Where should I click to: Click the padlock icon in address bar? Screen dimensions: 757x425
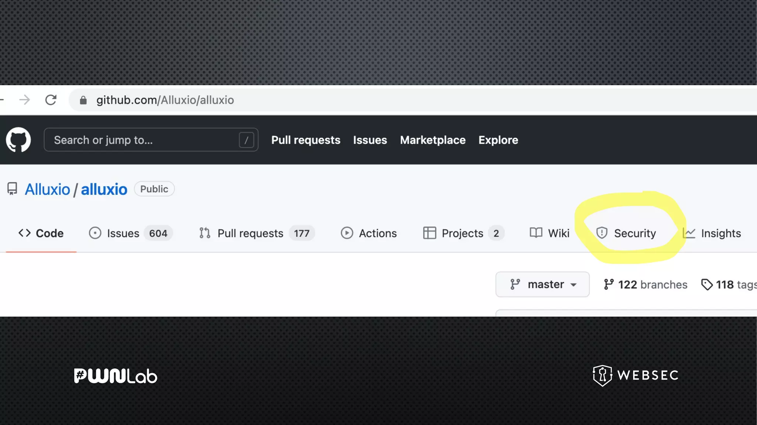point(83,100)
